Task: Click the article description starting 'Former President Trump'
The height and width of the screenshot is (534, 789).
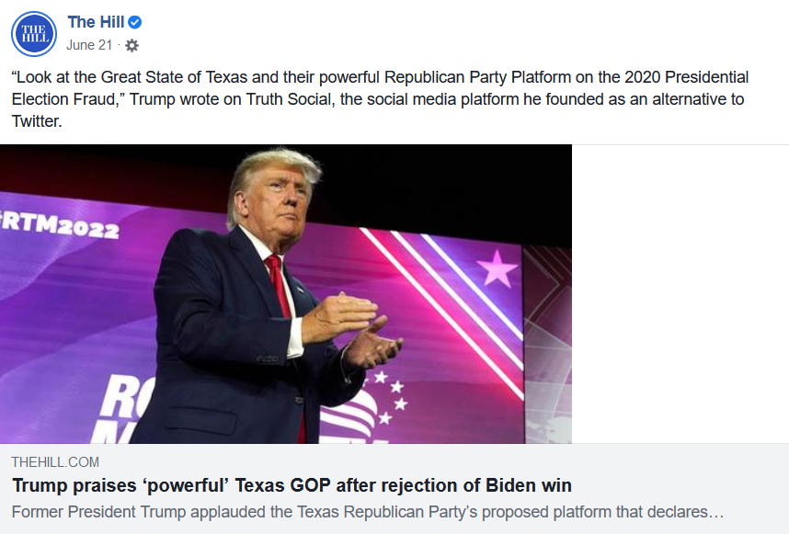Action: 367,512
